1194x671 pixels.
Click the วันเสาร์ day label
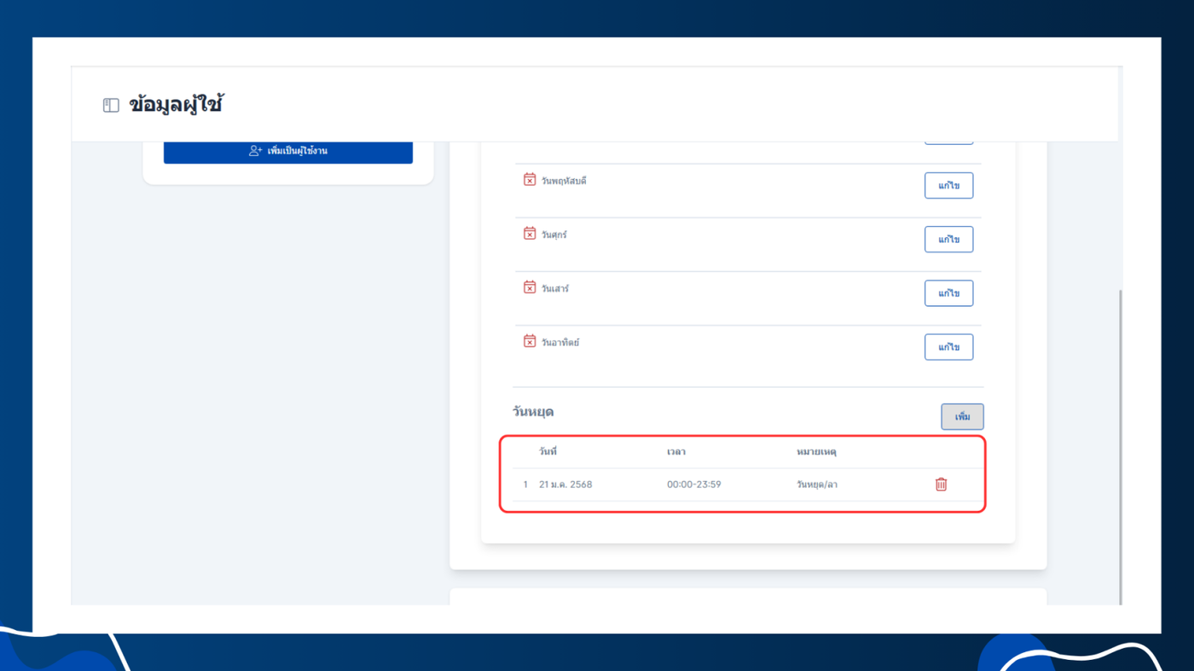pos(555,288)
